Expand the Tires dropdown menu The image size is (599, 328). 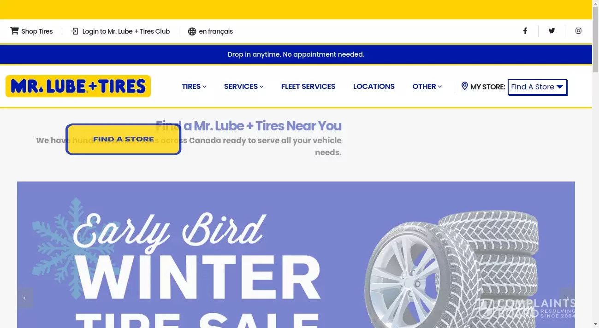pyautogui.click(x=194, y=87)
